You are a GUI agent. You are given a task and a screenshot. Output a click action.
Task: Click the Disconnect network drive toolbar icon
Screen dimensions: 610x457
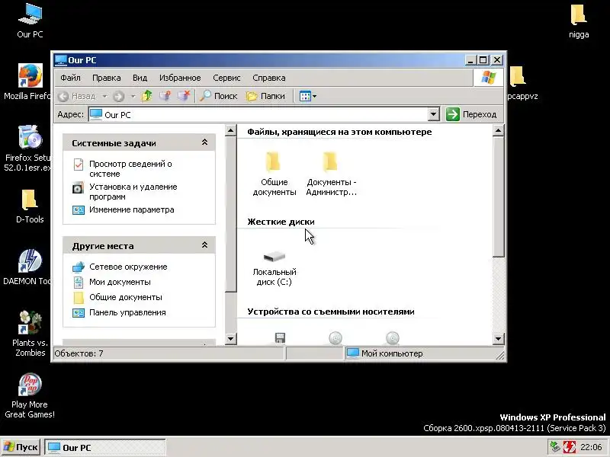pyautogui.click(x=183, y=96)
